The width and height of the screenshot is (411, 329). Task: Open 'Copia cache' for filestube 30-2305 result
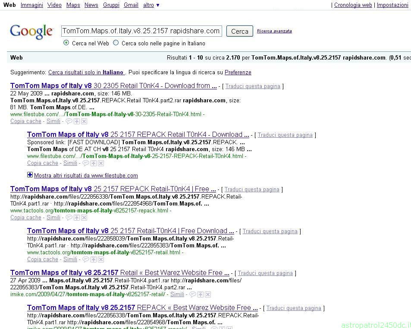pos(26,121)
